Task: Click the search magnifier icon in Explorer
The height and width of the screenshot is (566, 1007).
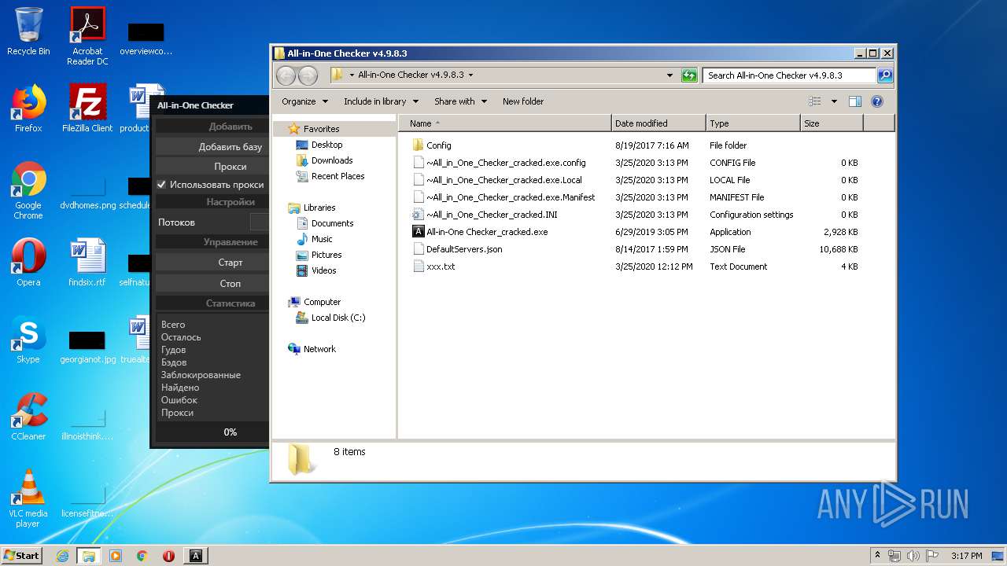Action: pyautogui.click(x=885, y=75)
